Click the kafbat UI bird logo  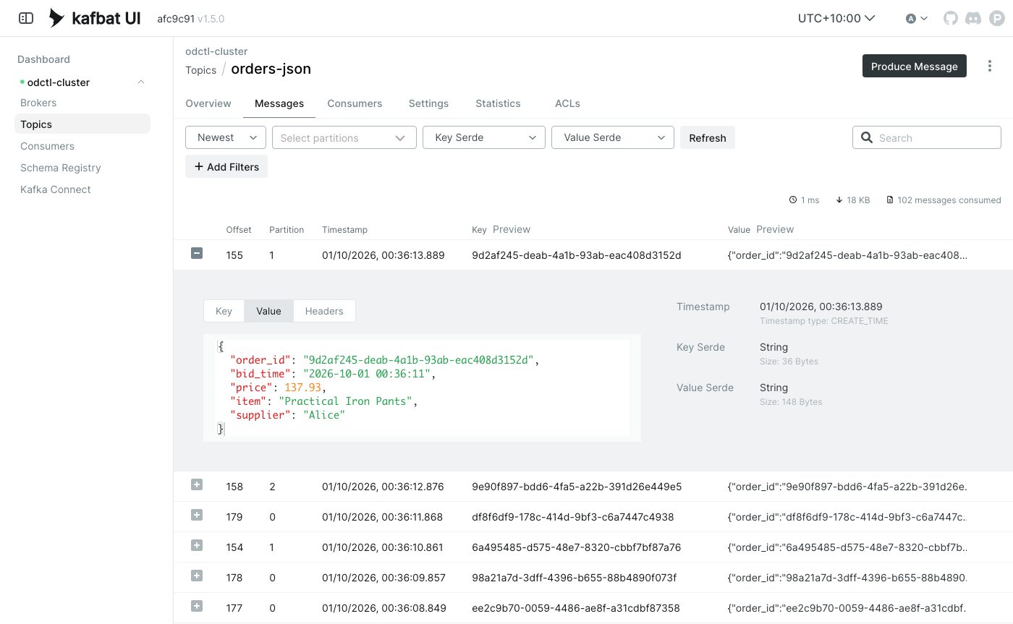point(56,18)
